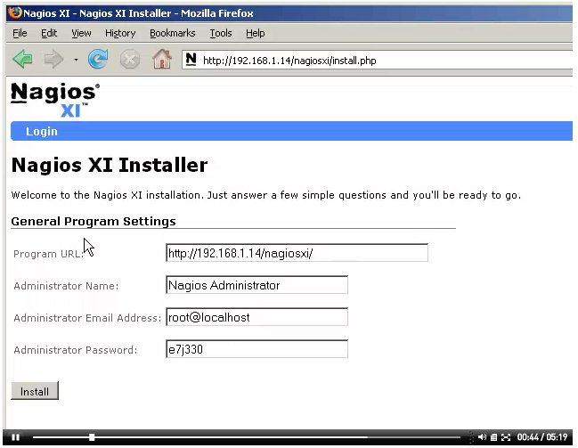Click the Administrator Password field

tap(256, 349)
